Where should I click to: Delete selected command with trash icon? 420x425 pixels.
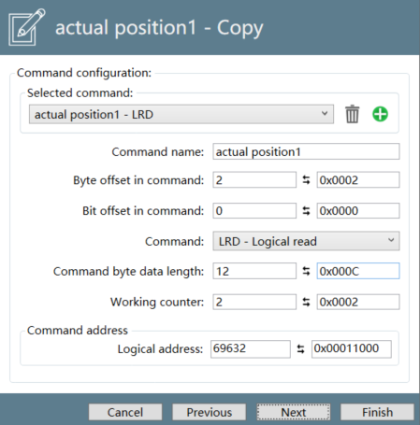tap(352, 114)
